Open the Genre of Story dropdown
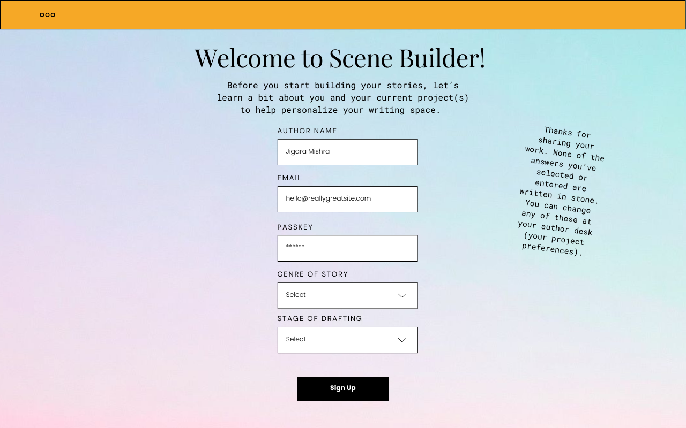The image size is (686, 428). click(347, 295)
